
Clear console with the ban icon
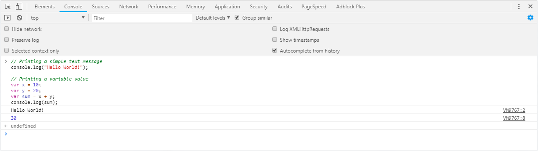point(19,18)
